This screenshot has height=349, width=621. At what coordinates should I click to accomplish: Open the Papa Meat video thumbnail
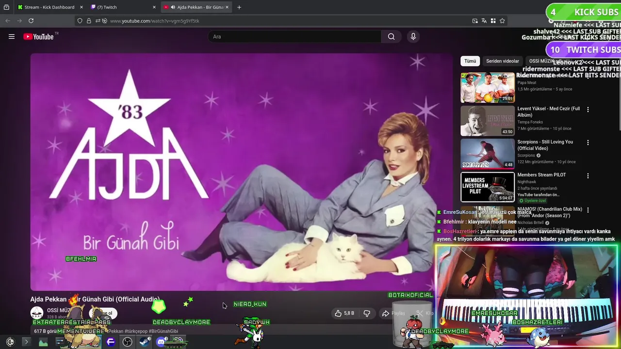488,88
